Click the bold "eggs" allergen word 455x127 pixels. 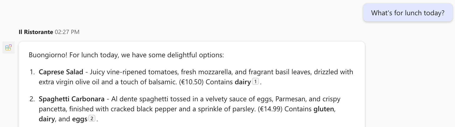pos(80,119)
